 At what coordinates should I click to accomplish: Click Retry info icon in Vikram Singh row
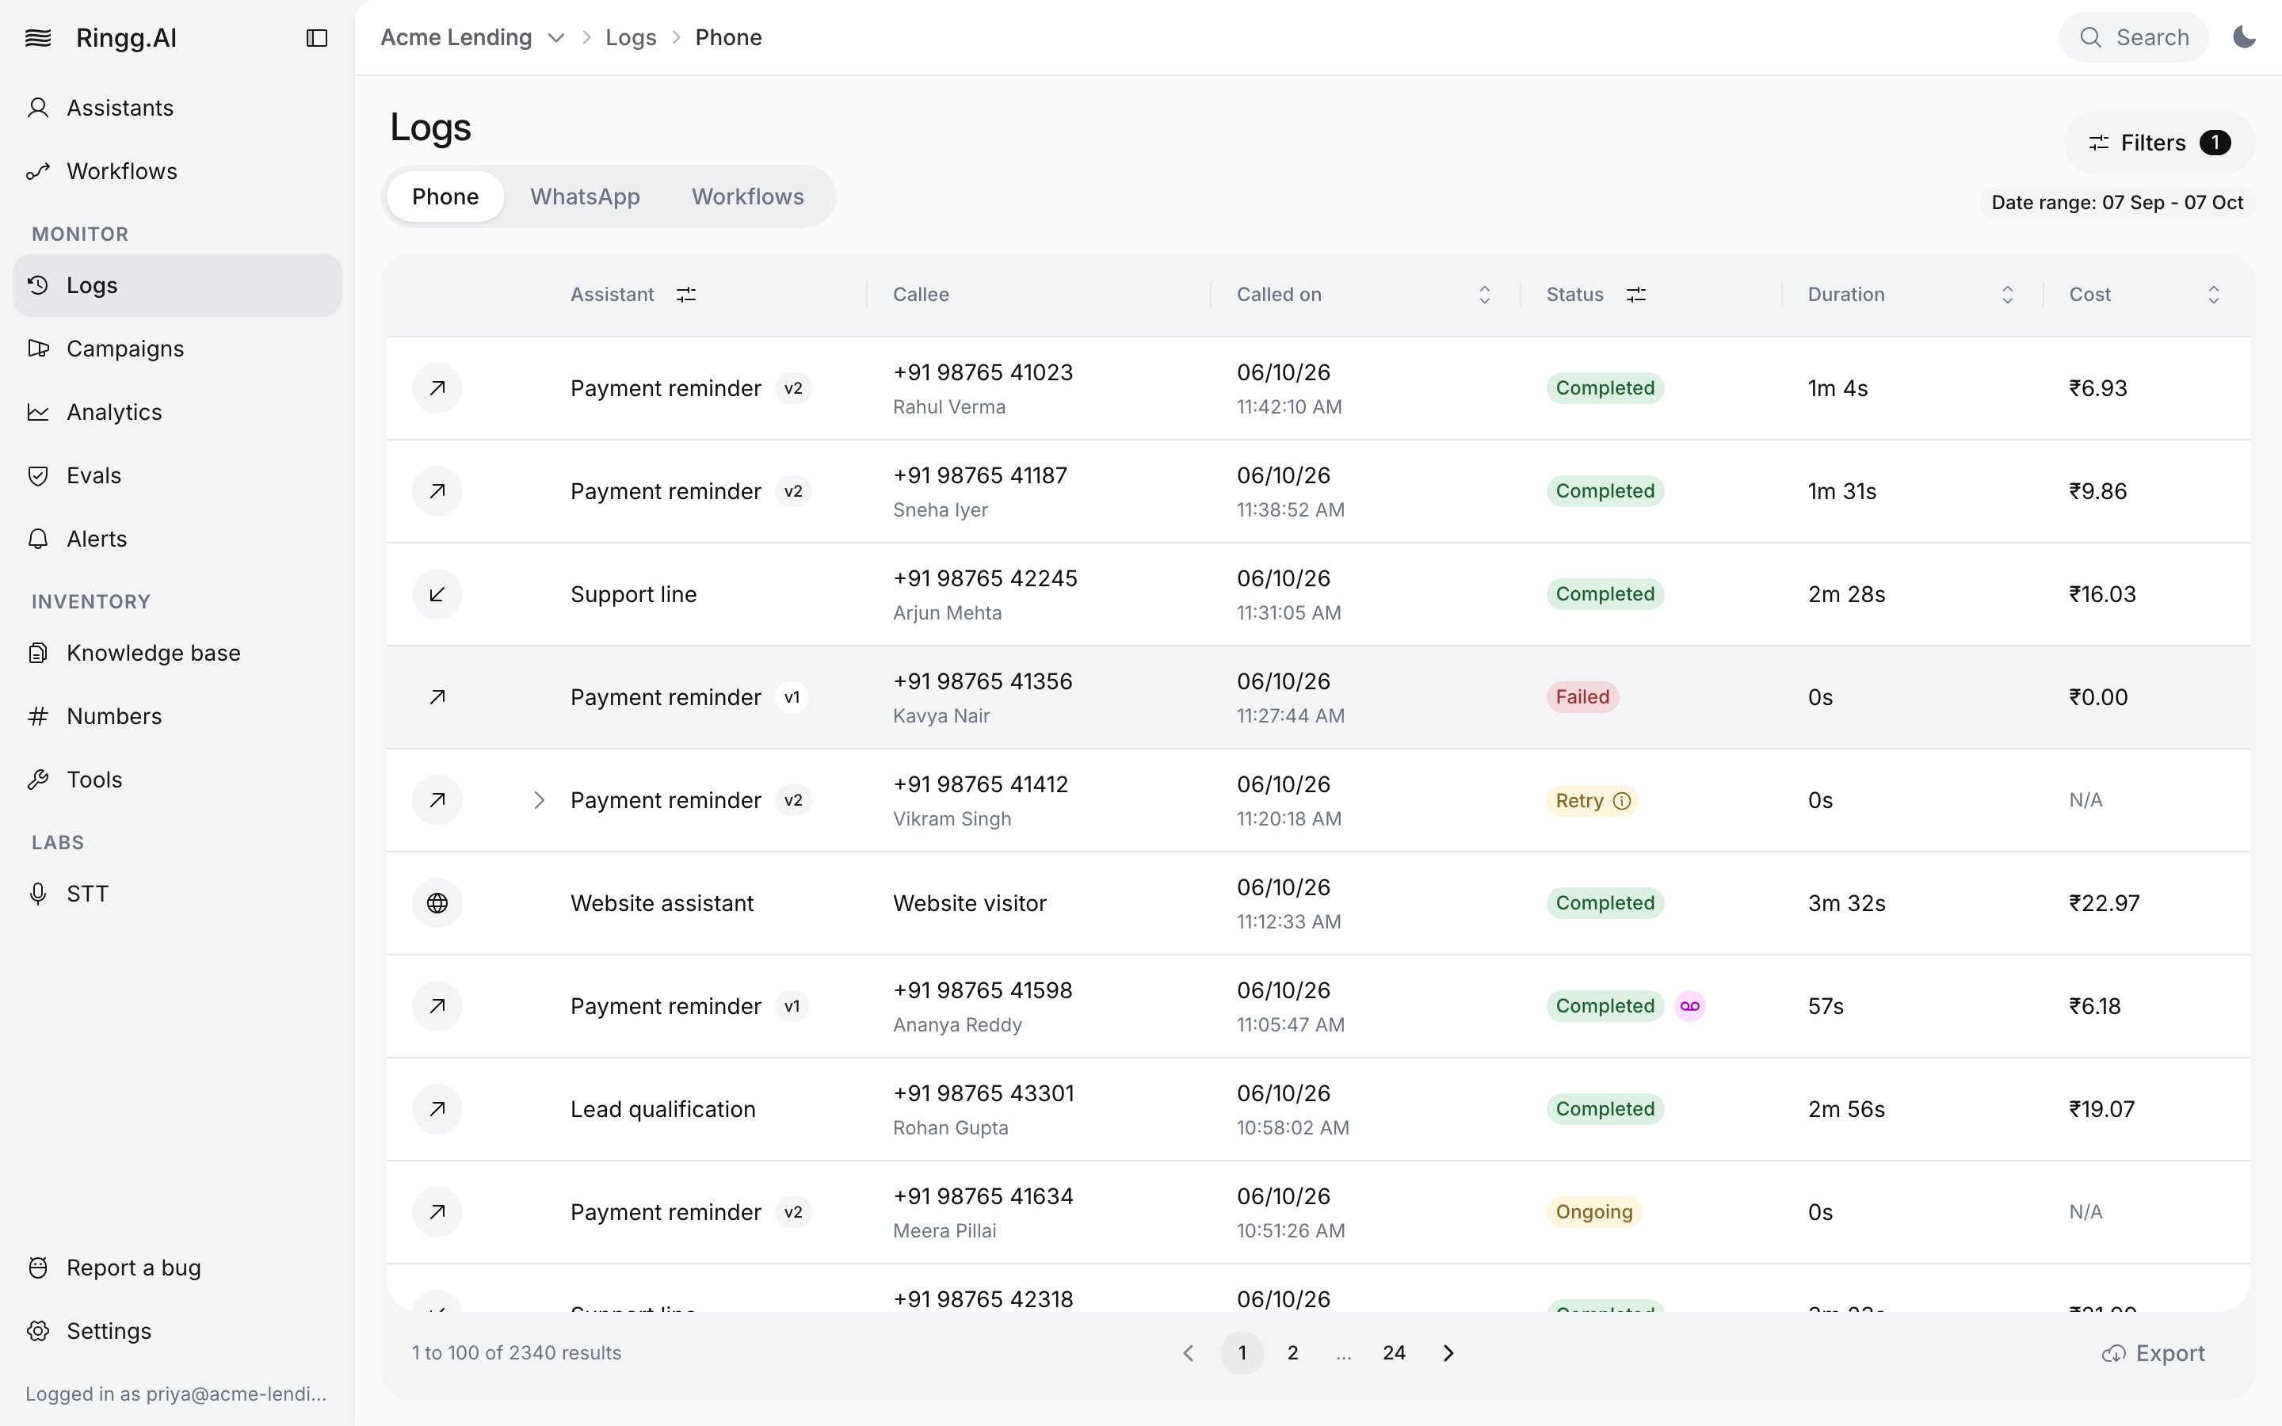coord(1622,801)
